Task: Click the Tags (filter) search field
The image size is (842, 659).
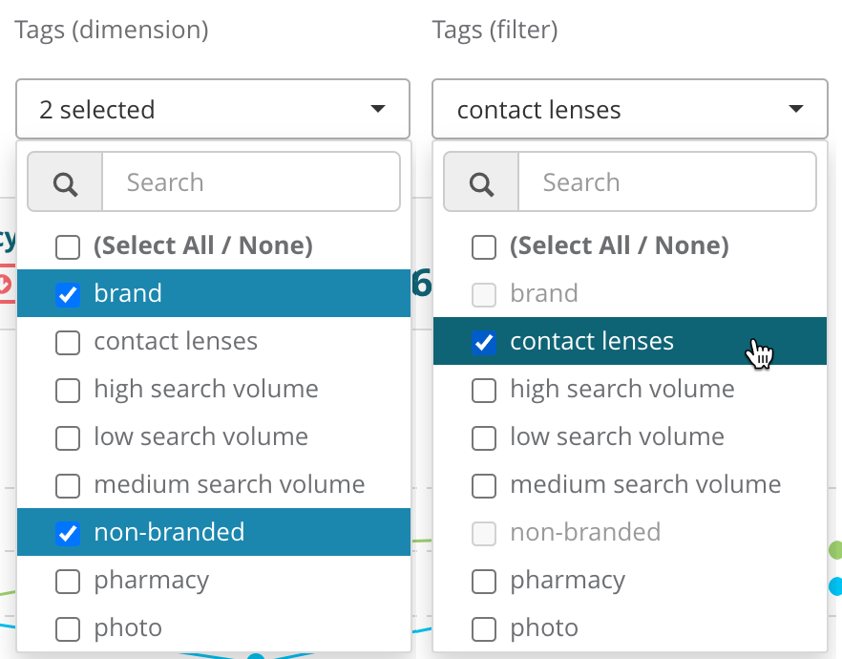Action: (666, 183)
